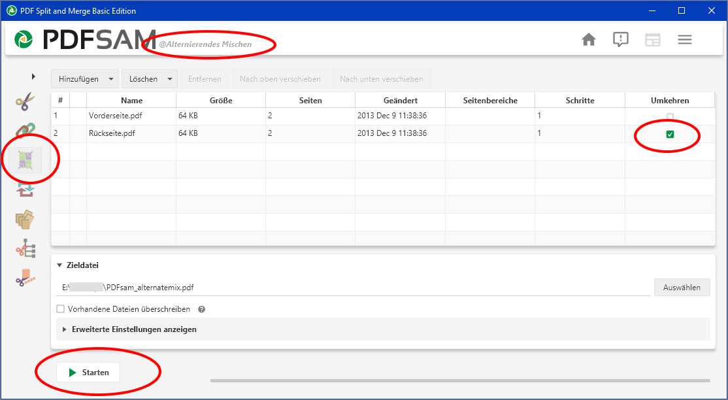The width and height of the screenshot is (728, 400).
Task: Enable Umkehren for Vorderseite.pdf
Action: (x=670, y=116)
